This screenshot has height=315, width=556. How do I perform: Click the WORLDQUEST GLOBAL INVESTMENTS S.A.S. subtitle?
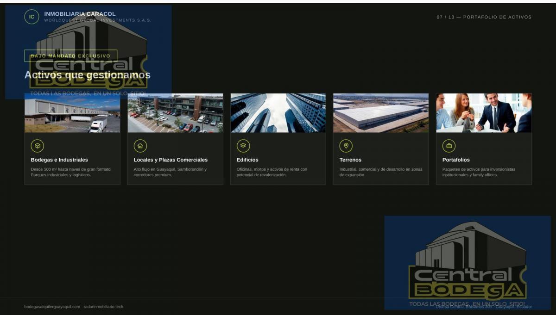tap(98, 20)
